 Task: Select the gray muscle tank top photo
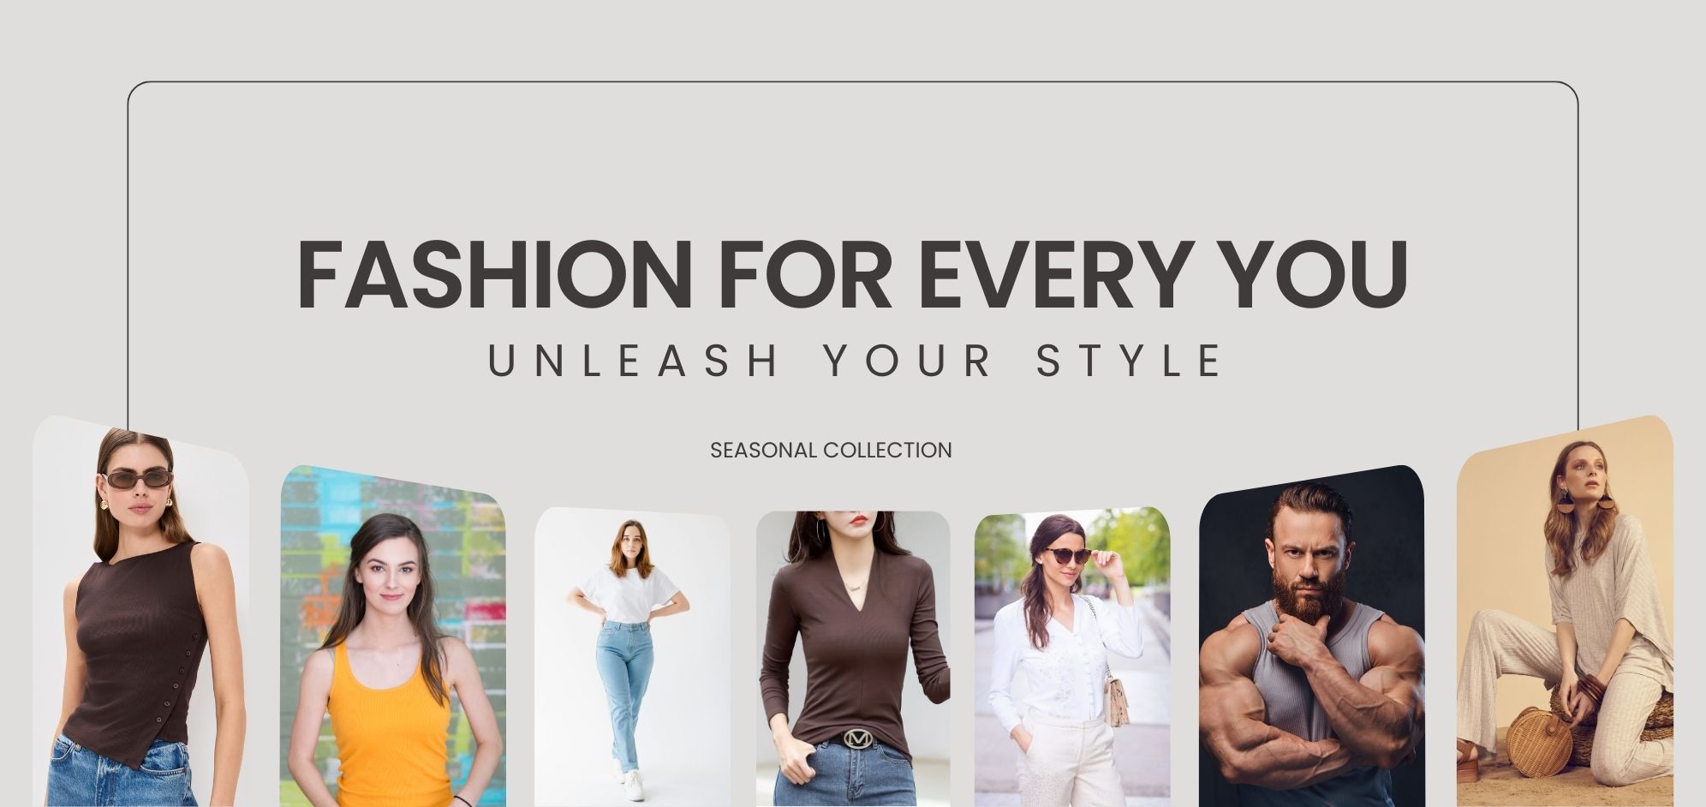1311,636
